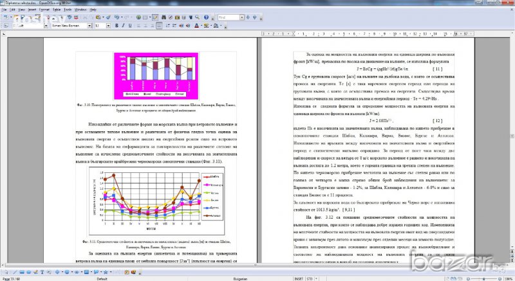The height and width of the screenshot is (281, 515).
Task: Select justified alignment icon
Action: pyautogui.click(x=158, y=26)
